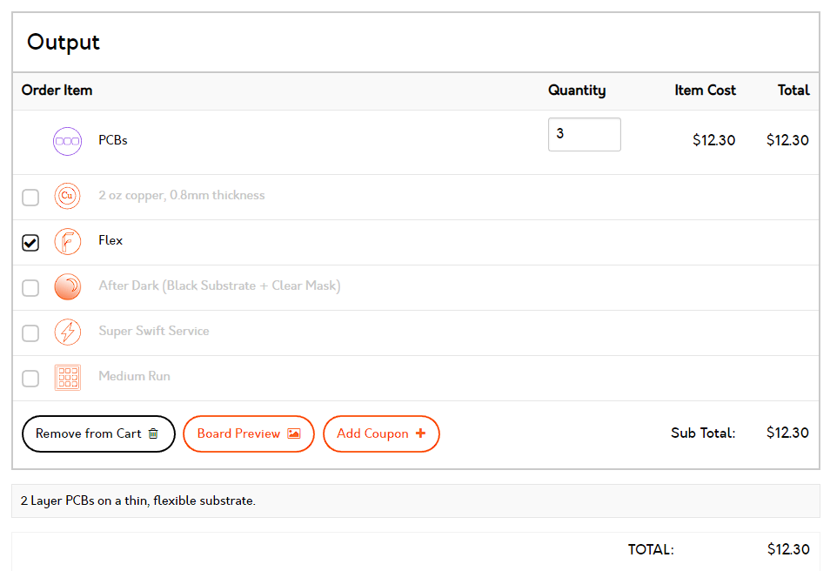Click the After Dark option text
Screen dimensions: 830x571
click(219, 286)
